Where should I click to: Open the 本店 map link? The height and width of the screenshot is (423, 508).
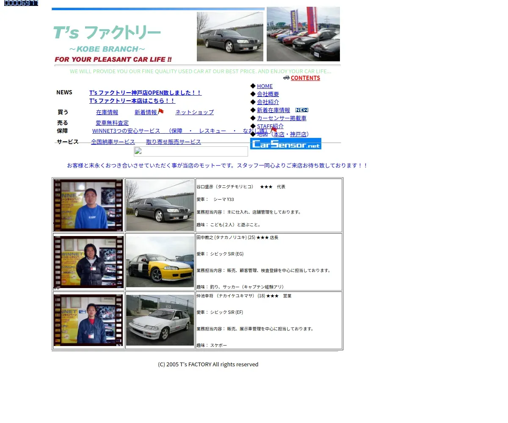coord(279,134)
